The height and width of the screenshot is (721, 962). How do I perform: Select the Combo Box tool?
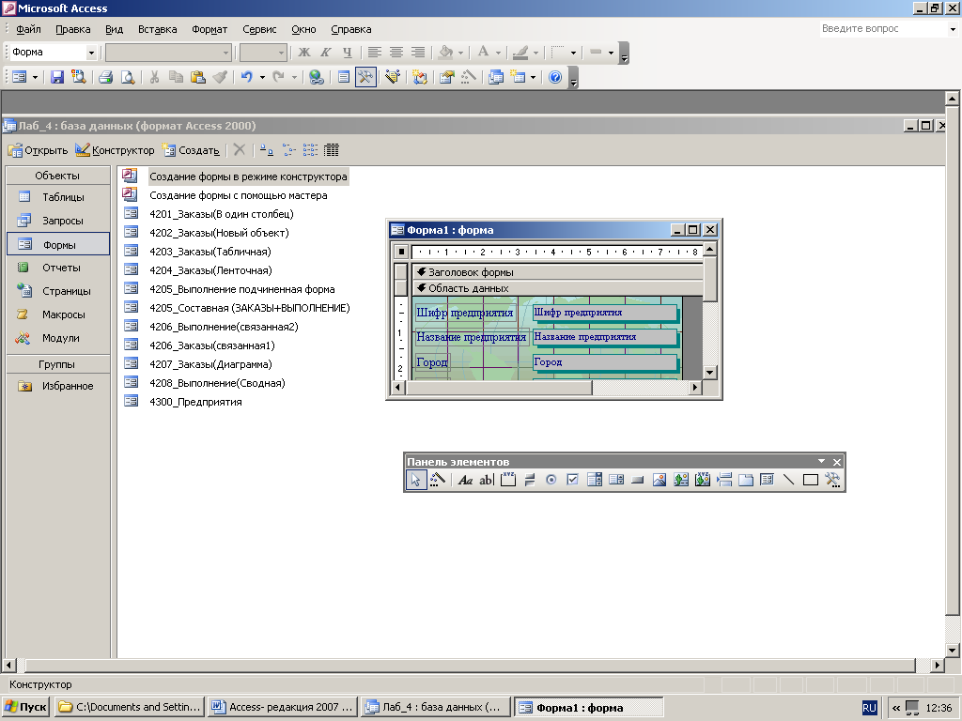click(595, 480)
